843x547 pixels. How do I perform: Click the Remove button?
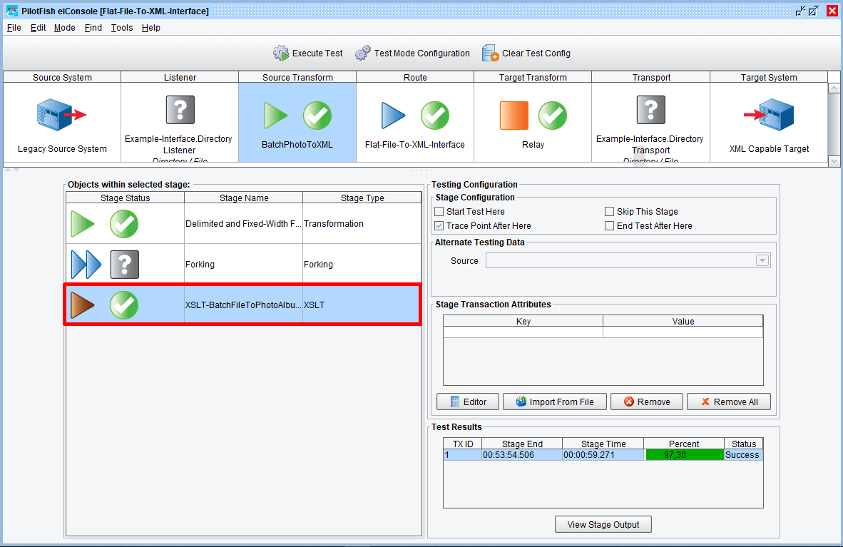(647, 402)
